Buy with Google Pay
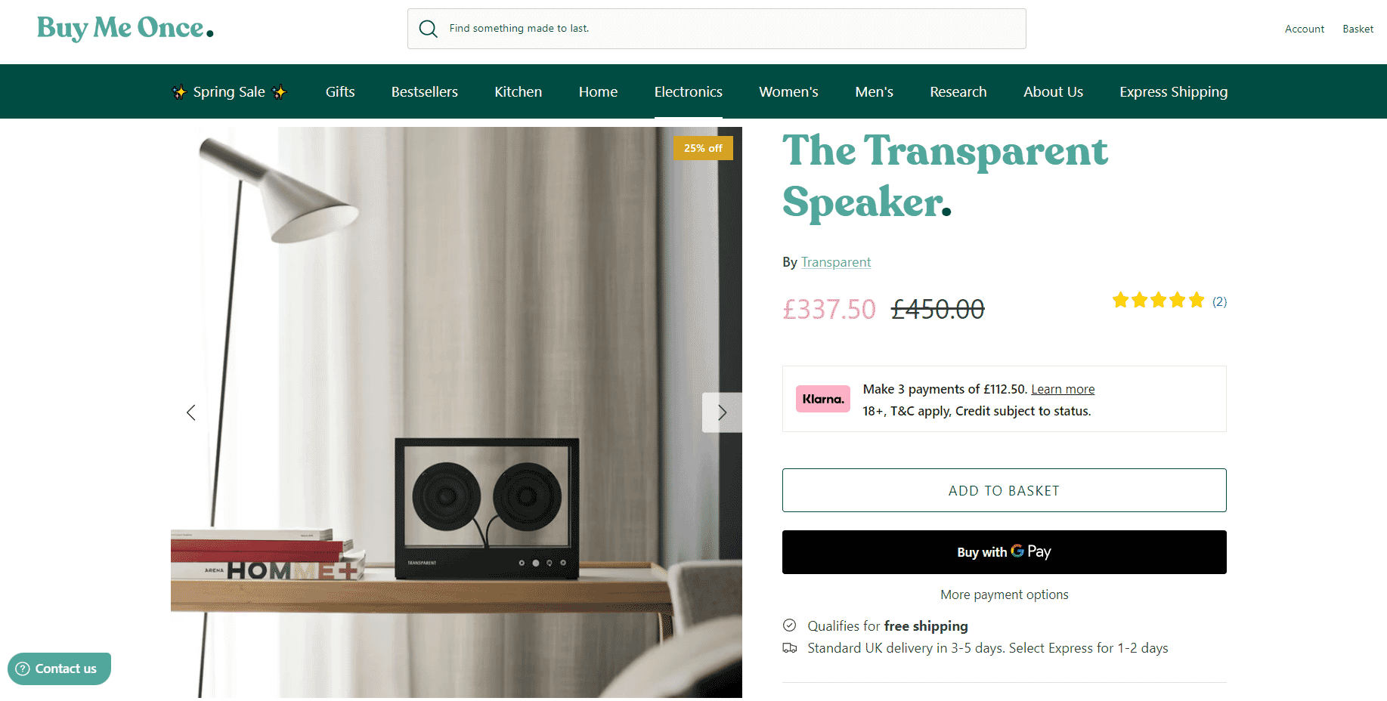This screenshot has height=701, width=1387. pyautogui.click(x=1005, y=552)
